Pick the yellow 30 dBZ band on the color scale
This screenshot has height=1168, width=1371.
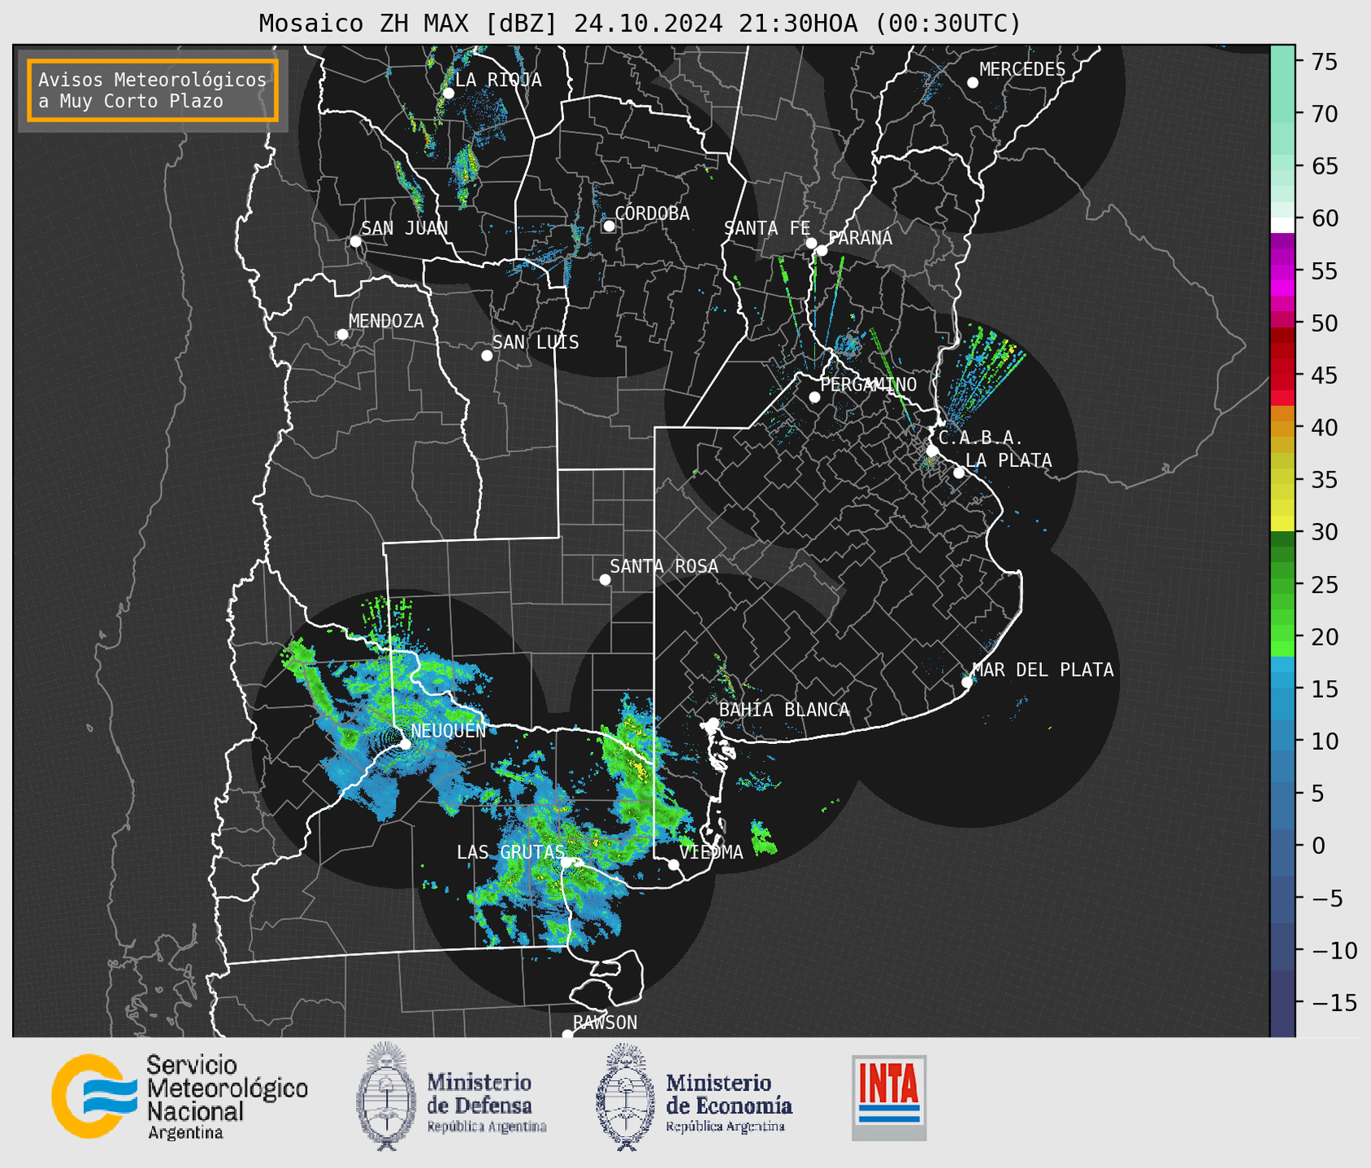click(1282, 523)
